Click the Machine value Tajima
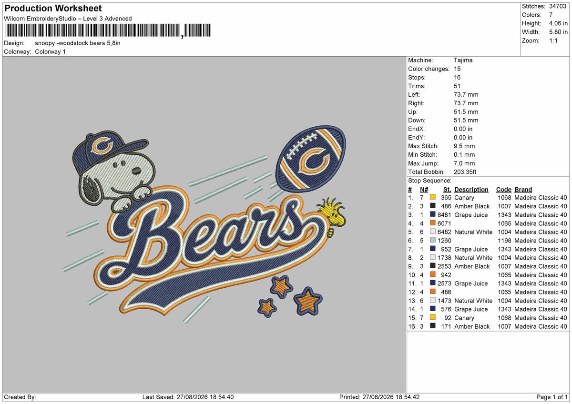 463,61
